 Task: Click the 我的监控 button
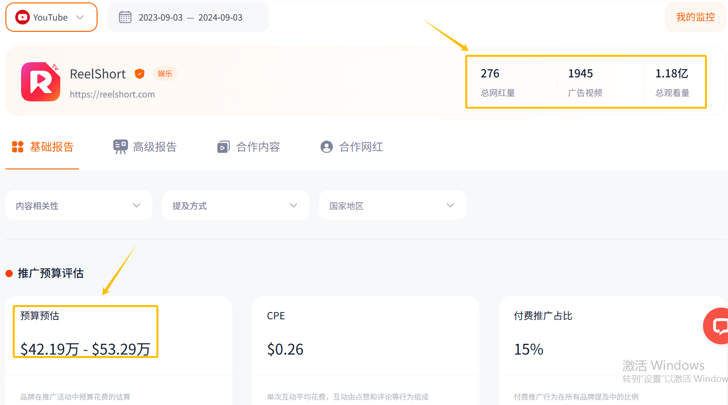coord(695,17)
